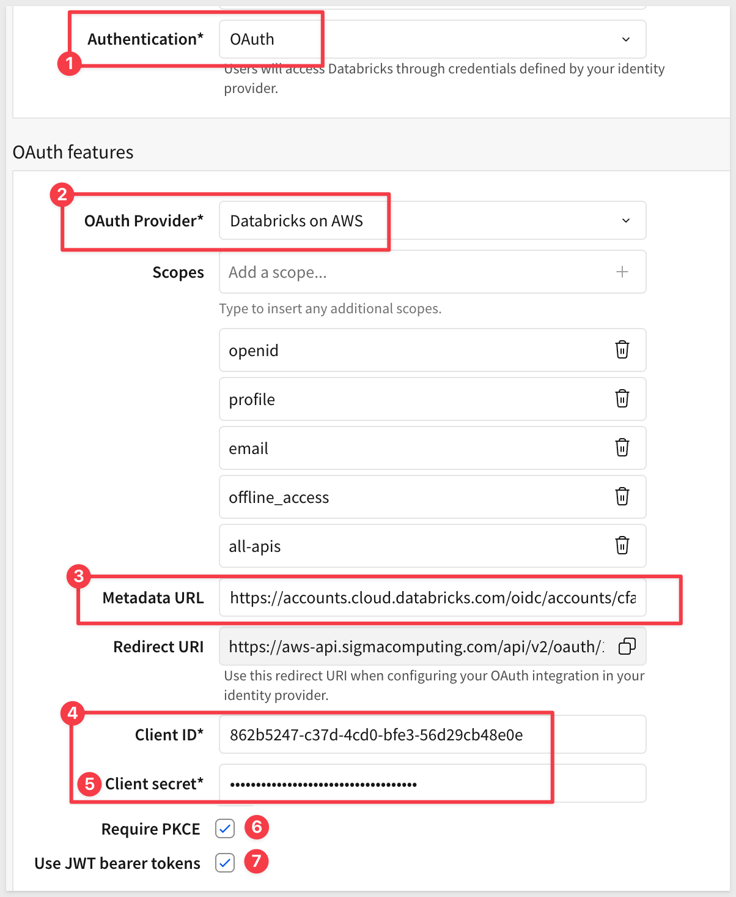The image size is (736, 897).
Task: Click the OAuth Provider chevron arrow
Action: (626, 220)
